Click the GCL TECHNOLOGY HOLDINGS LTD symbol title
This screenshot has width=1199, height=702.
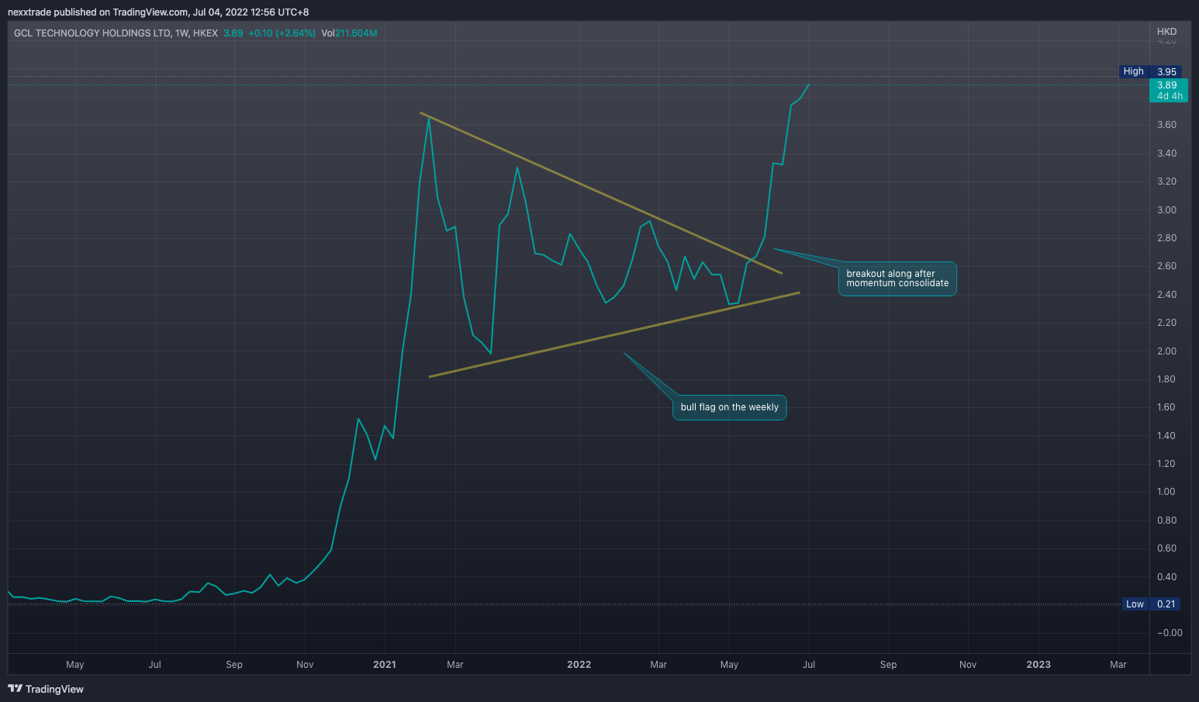[92, 33]
